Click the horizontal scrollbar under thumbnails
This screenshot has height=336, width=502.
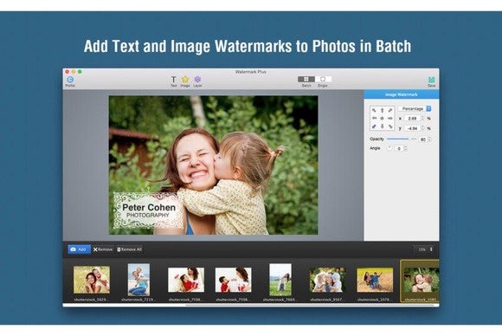click(311, 305)
